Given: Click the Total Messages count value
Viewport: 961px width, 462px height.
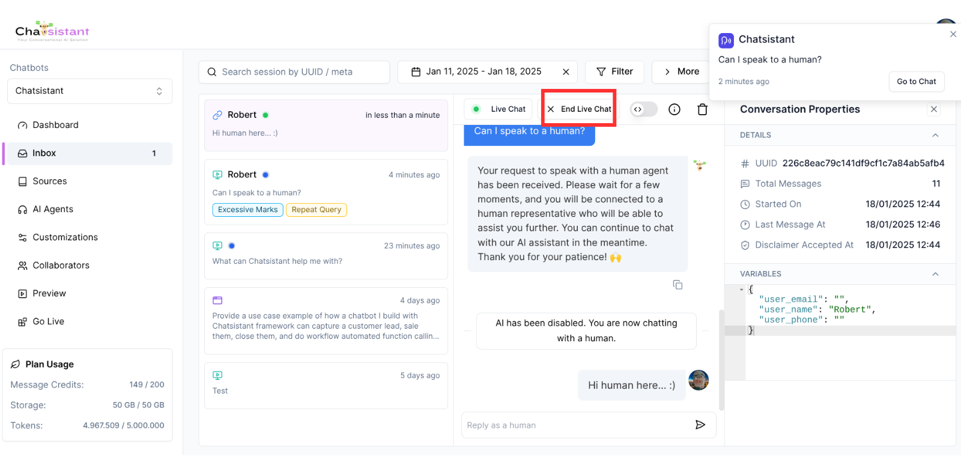Looking at the screenshot, I should click(936, 184).
